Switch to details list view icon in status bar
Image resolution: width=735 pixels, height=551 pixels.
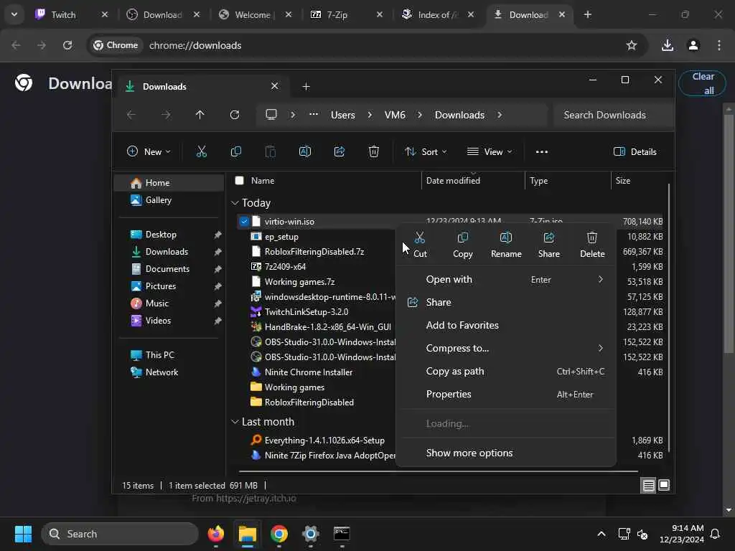tap(648, 486)
